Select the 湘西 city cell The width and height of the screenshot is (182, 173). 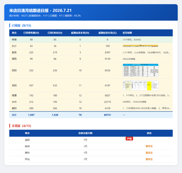click(14, 59)
